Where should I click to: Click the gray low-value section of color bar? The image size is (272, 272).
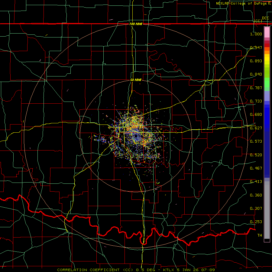coord(267,210)
